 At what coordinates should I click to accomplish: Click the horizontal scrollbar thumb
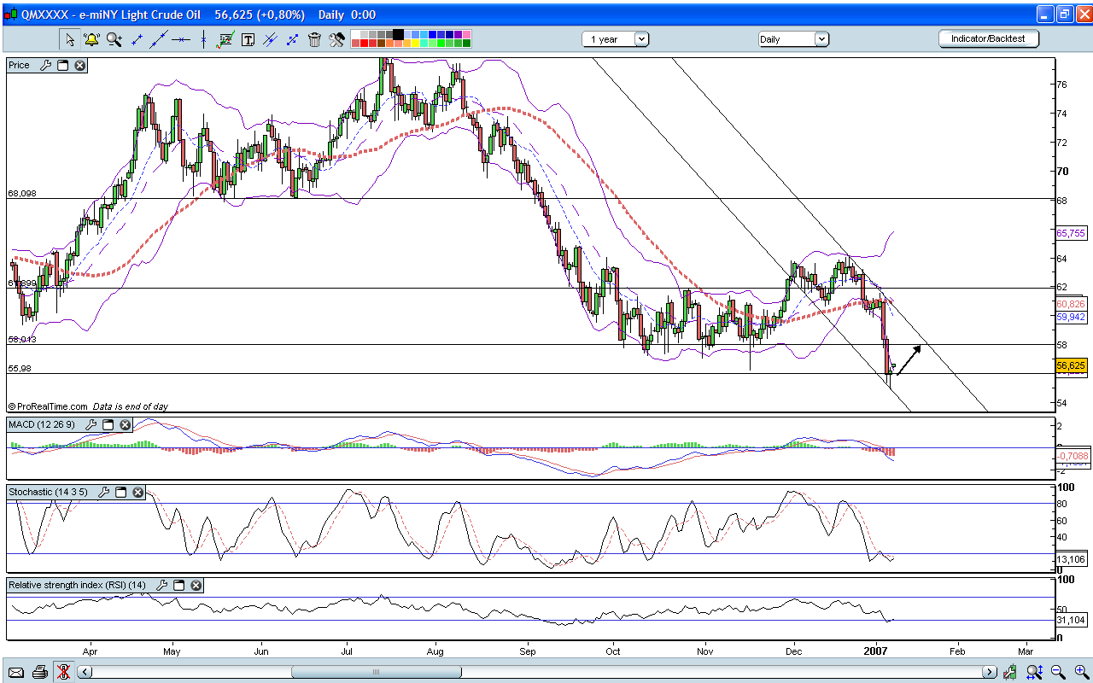(x=377, y=672)
